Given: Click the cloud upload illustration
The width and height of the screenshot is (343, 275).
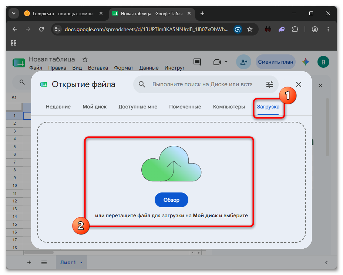Looking at the screenshot, I should 171,164.
